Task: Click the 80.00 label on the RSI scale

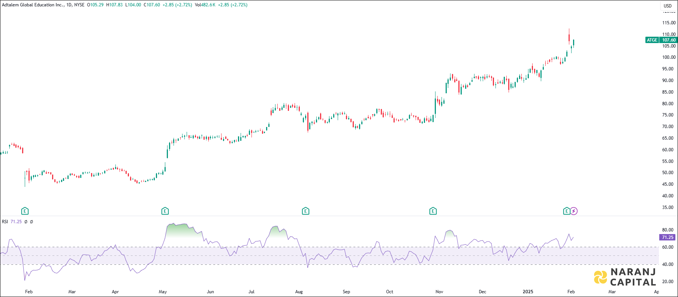Action: tap(668, 230)
